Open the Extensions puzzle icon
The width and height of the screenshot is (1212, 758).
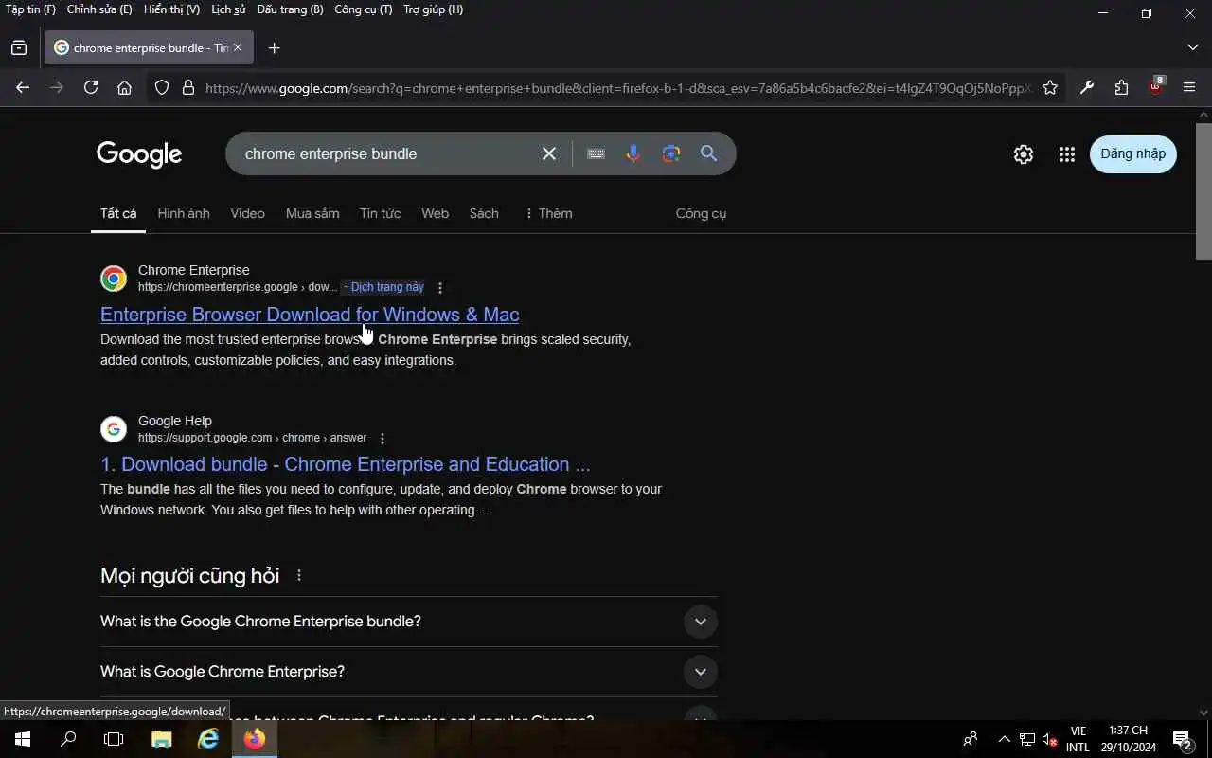coord(1121,87)
